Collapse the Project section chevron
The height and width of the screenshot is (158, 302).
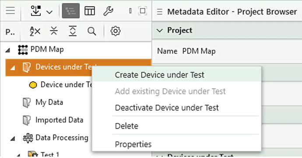click(160, 31)
